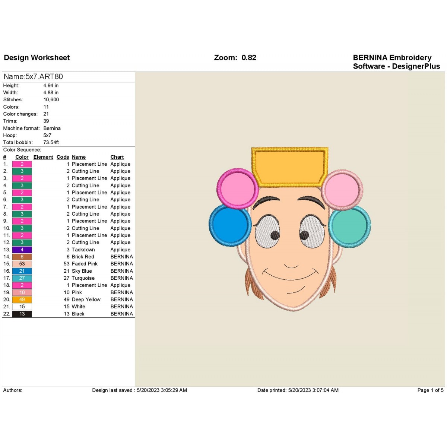Click 'Sky Blue' name in row 16
Screen dimensions: 447x447
coord(82,271)
